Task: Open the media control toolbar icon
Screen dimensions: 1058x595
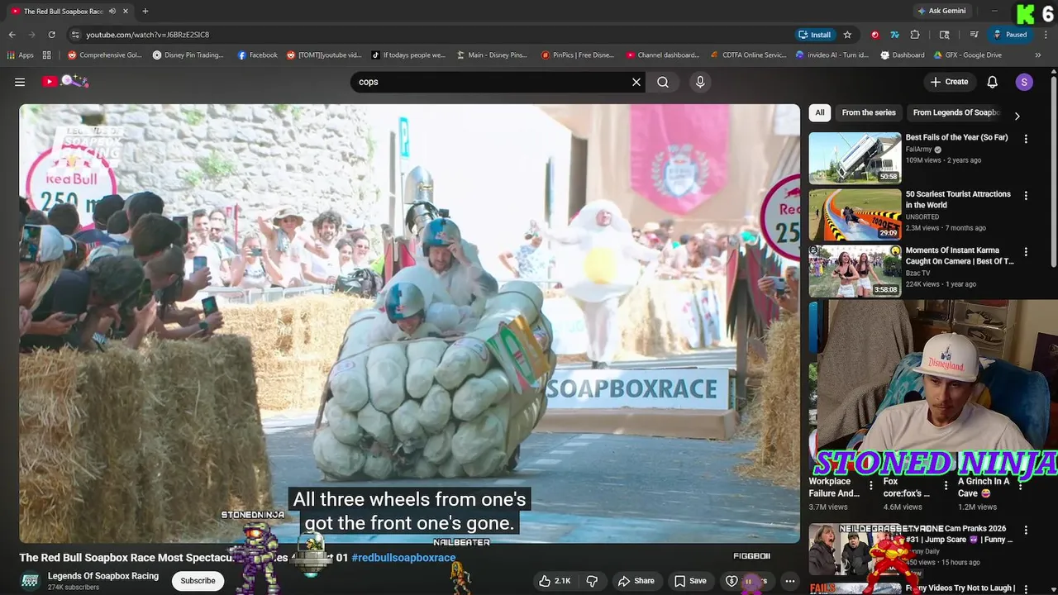Action: click(975, 35)
